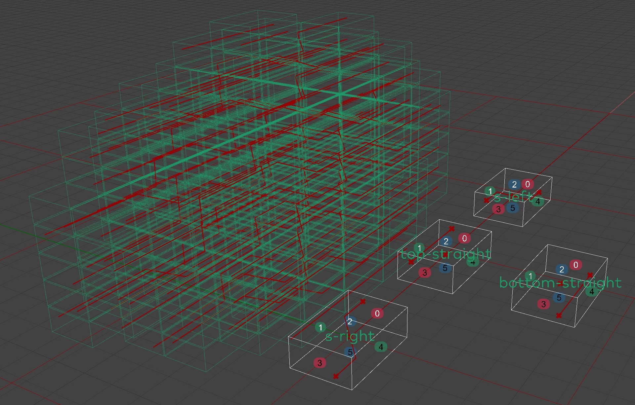Select blue 2 badge in s-left box
The height and width of the screenshot is (405, 635).
514,184
